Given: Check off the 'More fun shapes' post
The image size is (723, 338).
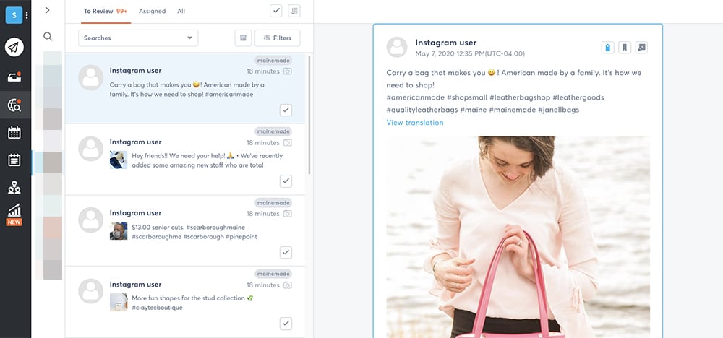Looking at the screenshot, I should pyautogui.click(x=286, y=324).
